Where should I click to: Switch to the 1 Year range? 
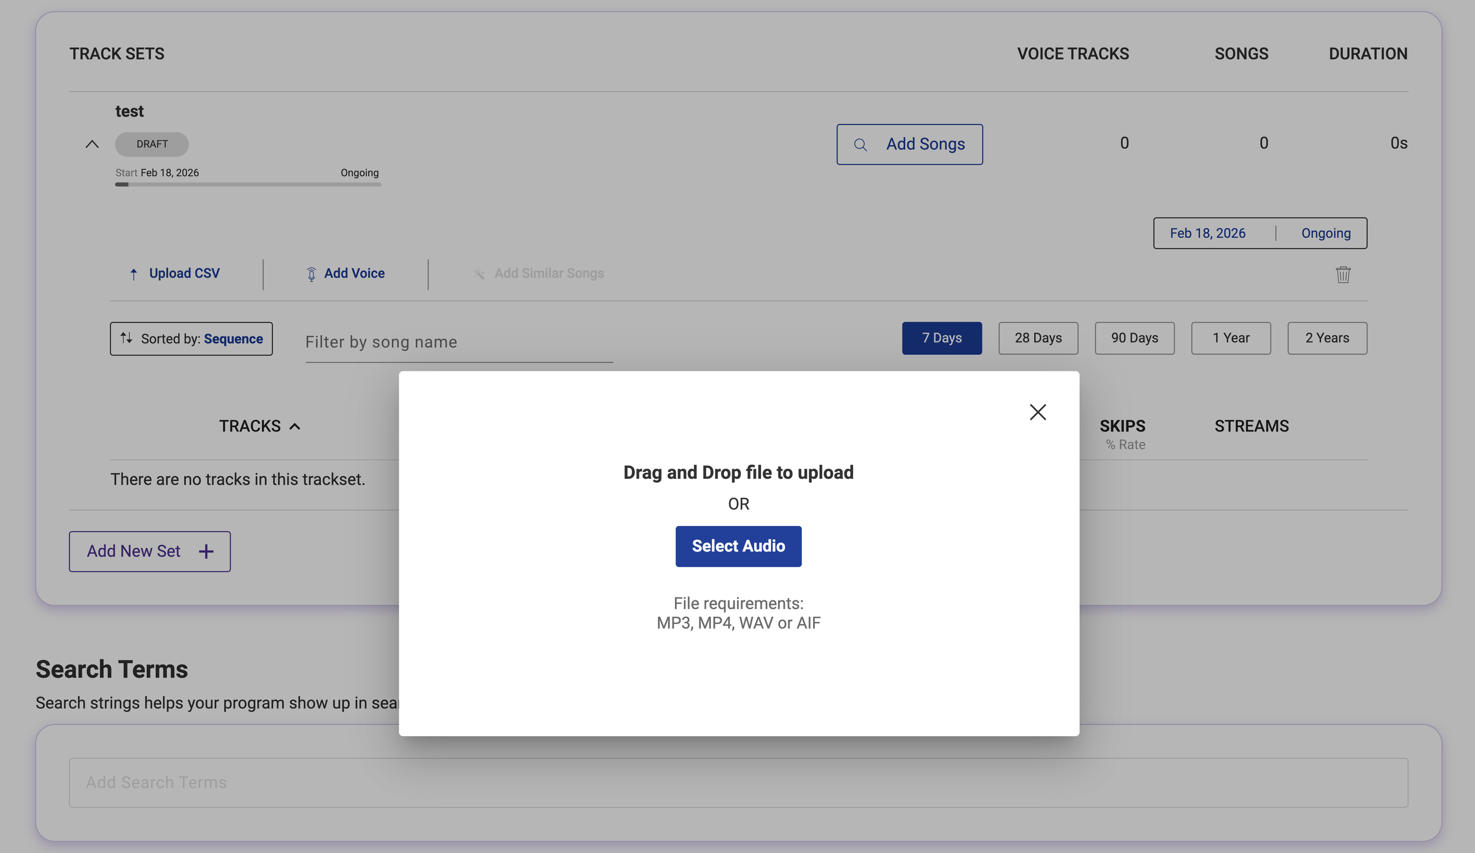pyautogui.click(x=1231, y=338)
